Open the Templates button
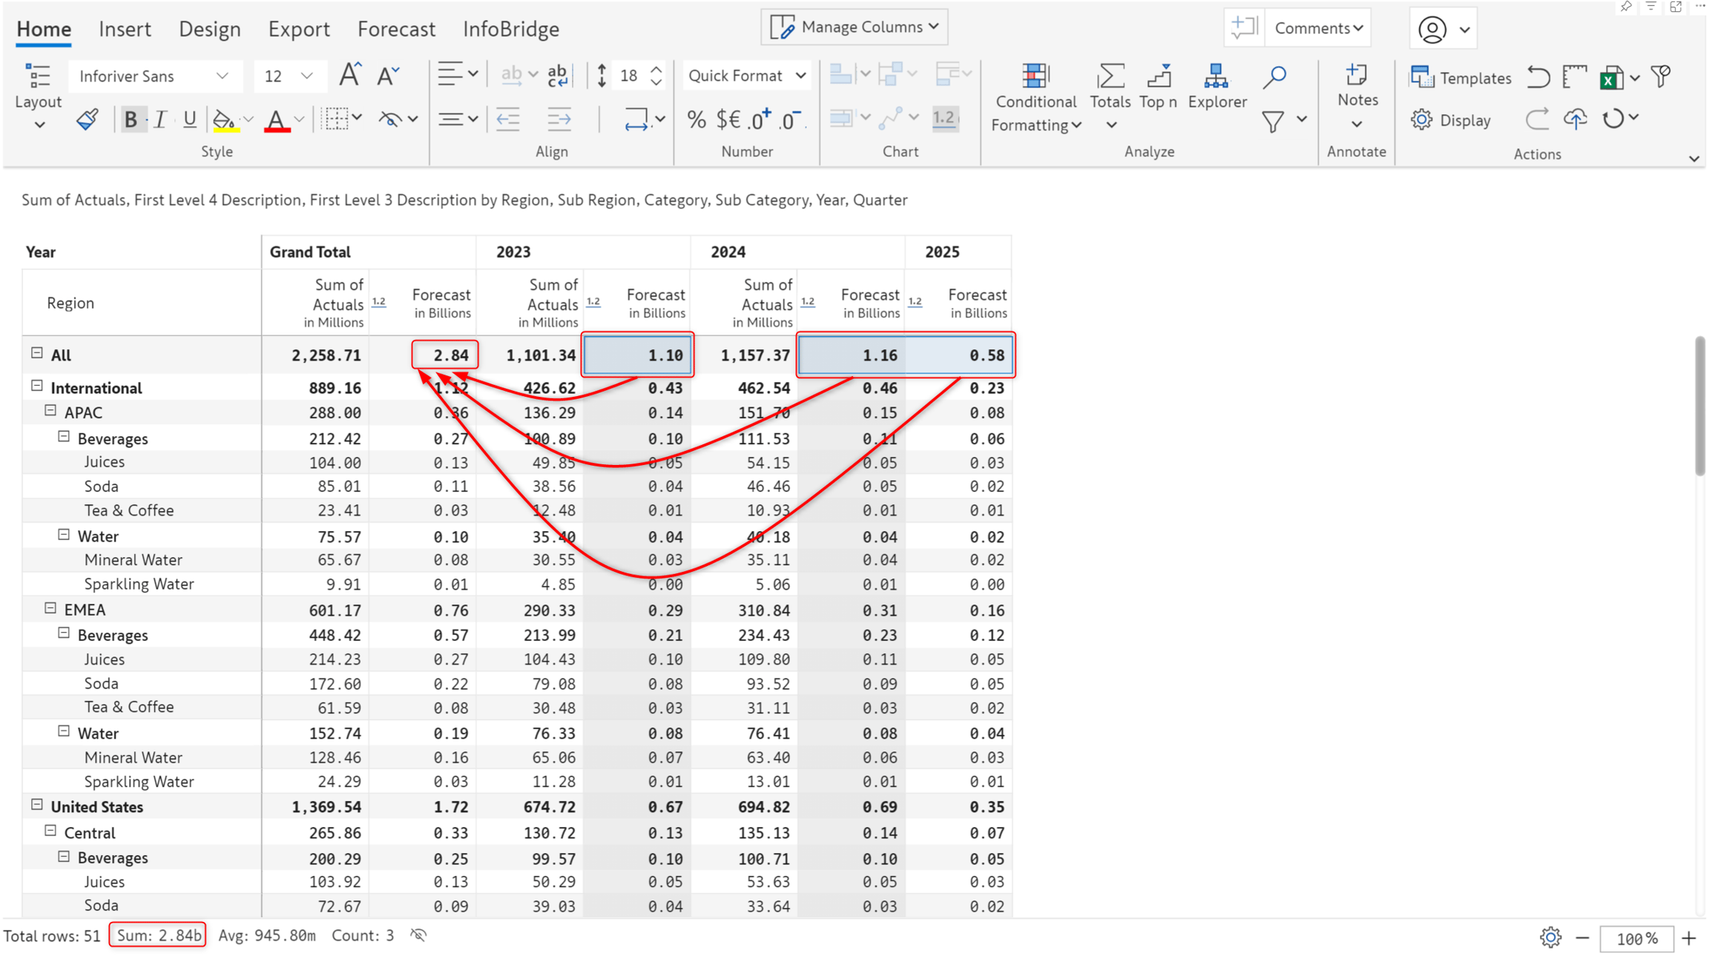The height and width of the screenshot is (956, 1709). click(1461, 77)
